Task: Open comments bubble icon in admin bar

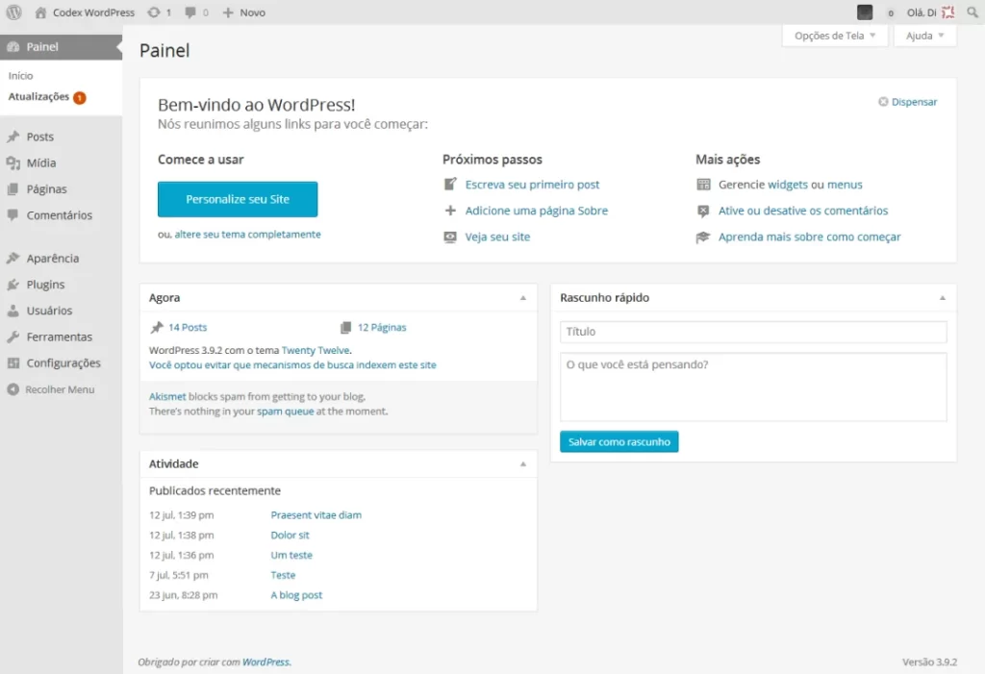Action: (190, 12)
